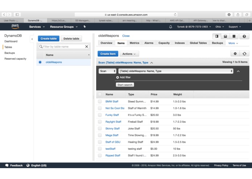Click the pin shortcut icon in navbar

tap(84, 27)
